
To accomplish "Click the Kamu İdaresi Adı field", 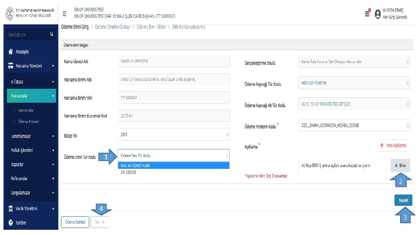I will [x=174, y=61].
